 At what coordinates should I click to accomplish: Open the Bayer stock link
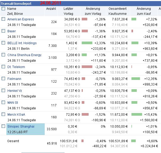11,31
